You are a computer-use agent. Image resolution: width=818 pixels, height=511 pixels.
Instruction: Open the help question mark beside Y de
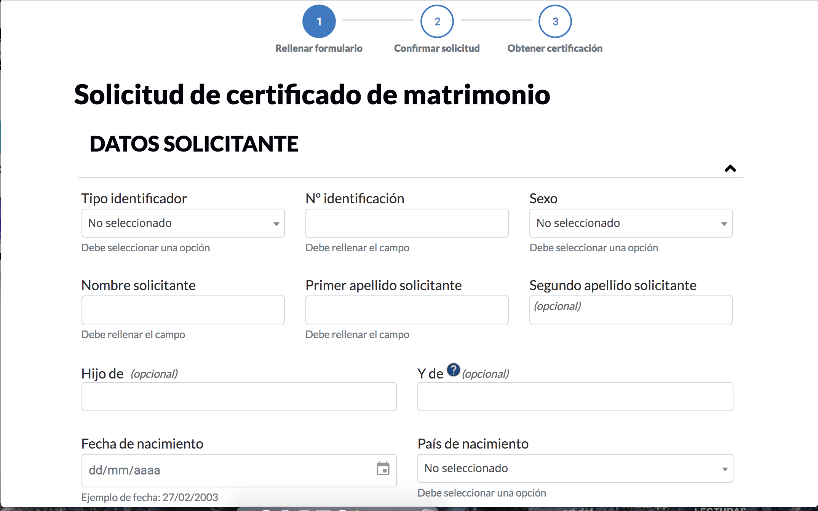coord(454,370)
